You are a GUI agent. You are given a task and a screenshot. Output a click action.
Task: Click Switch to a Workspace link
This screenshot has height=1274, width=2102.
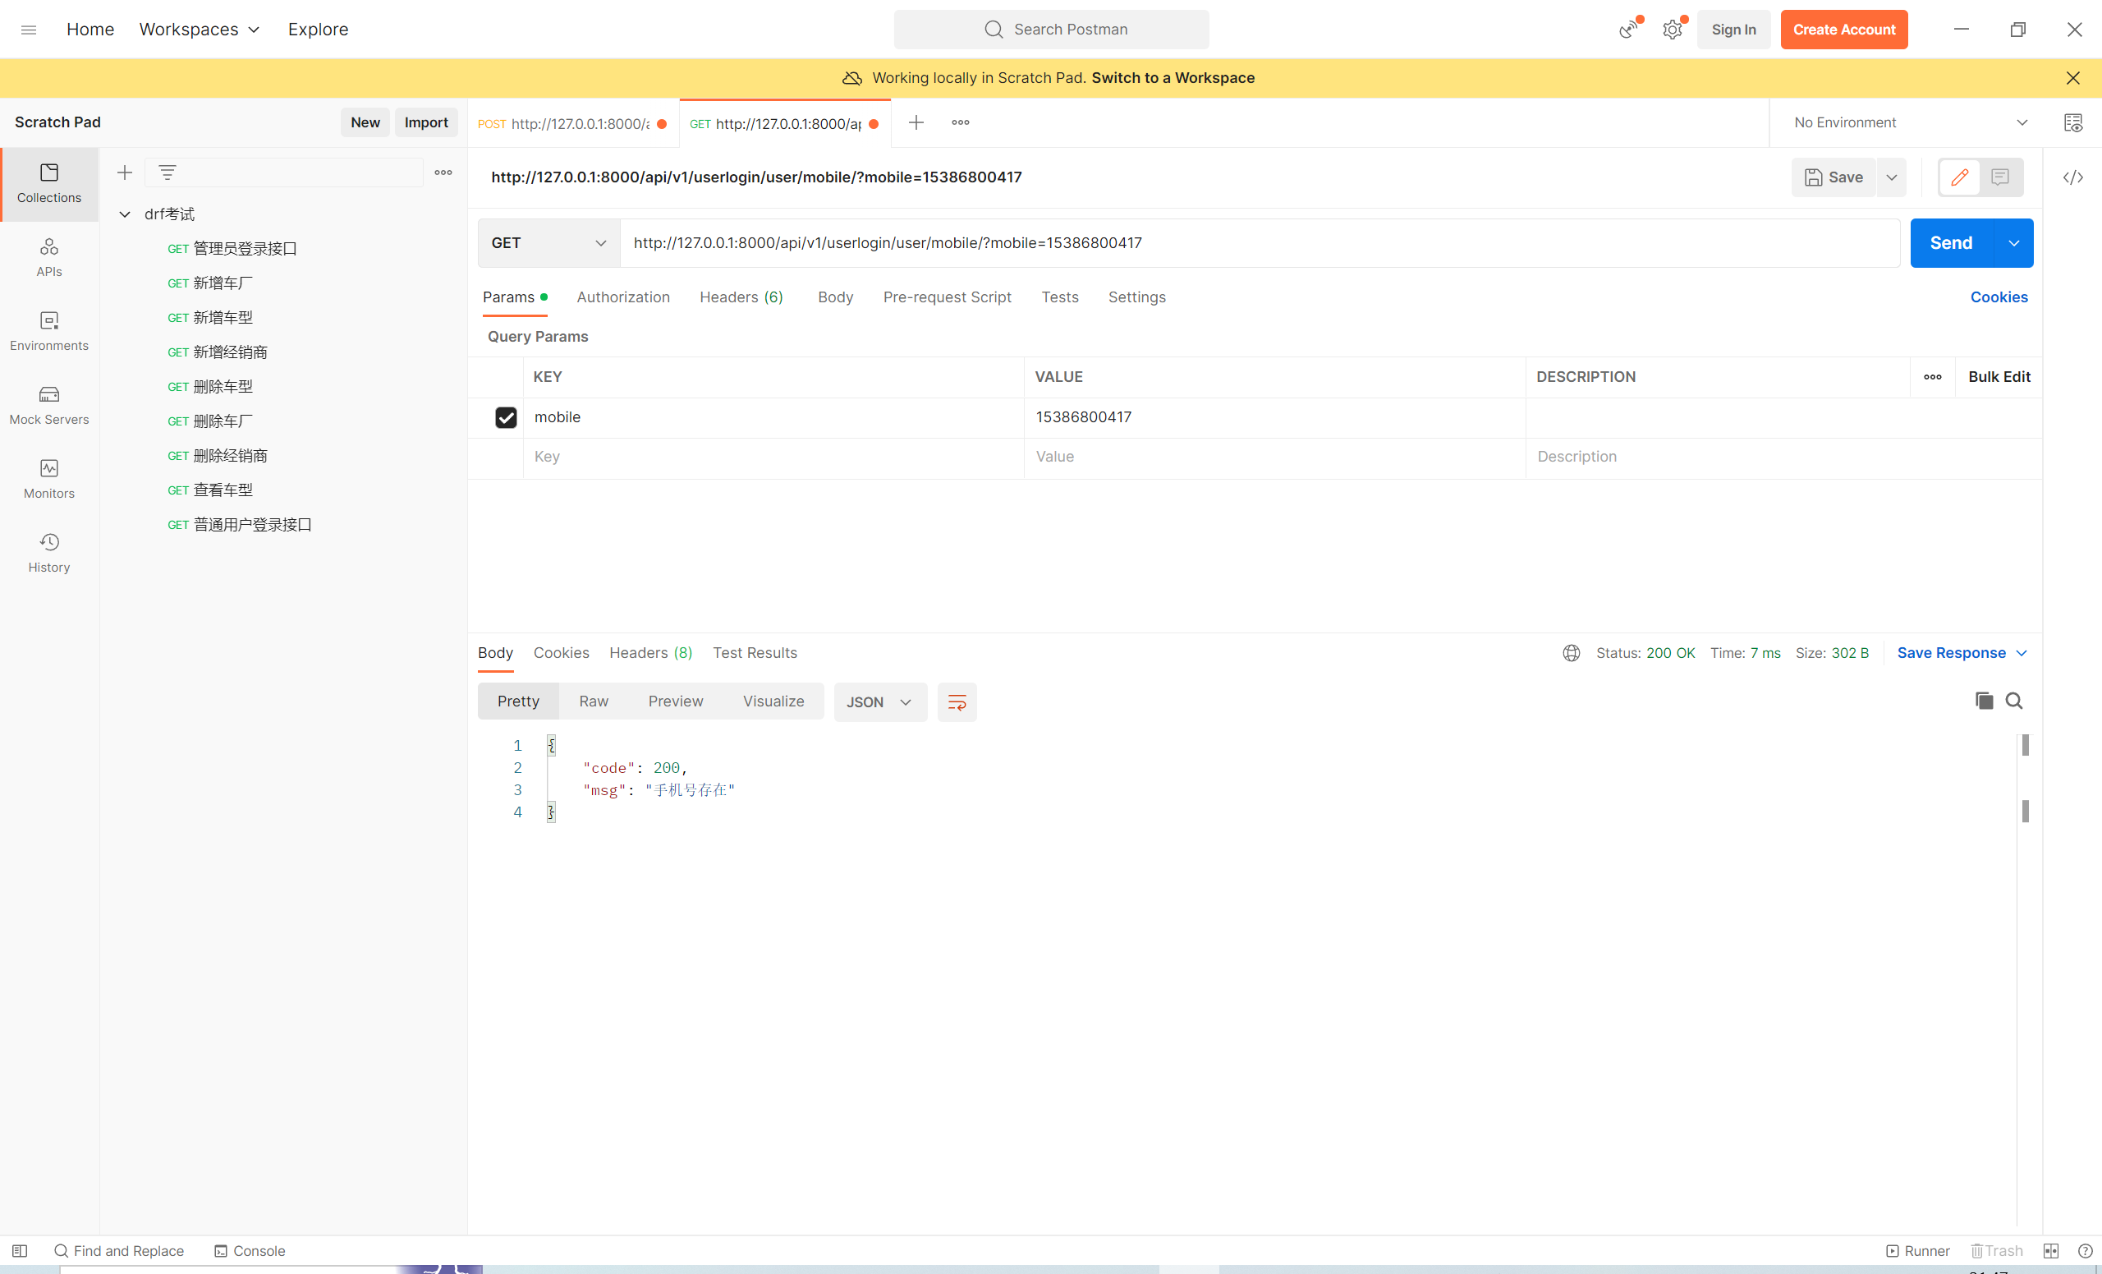[x=1173, y=78]
